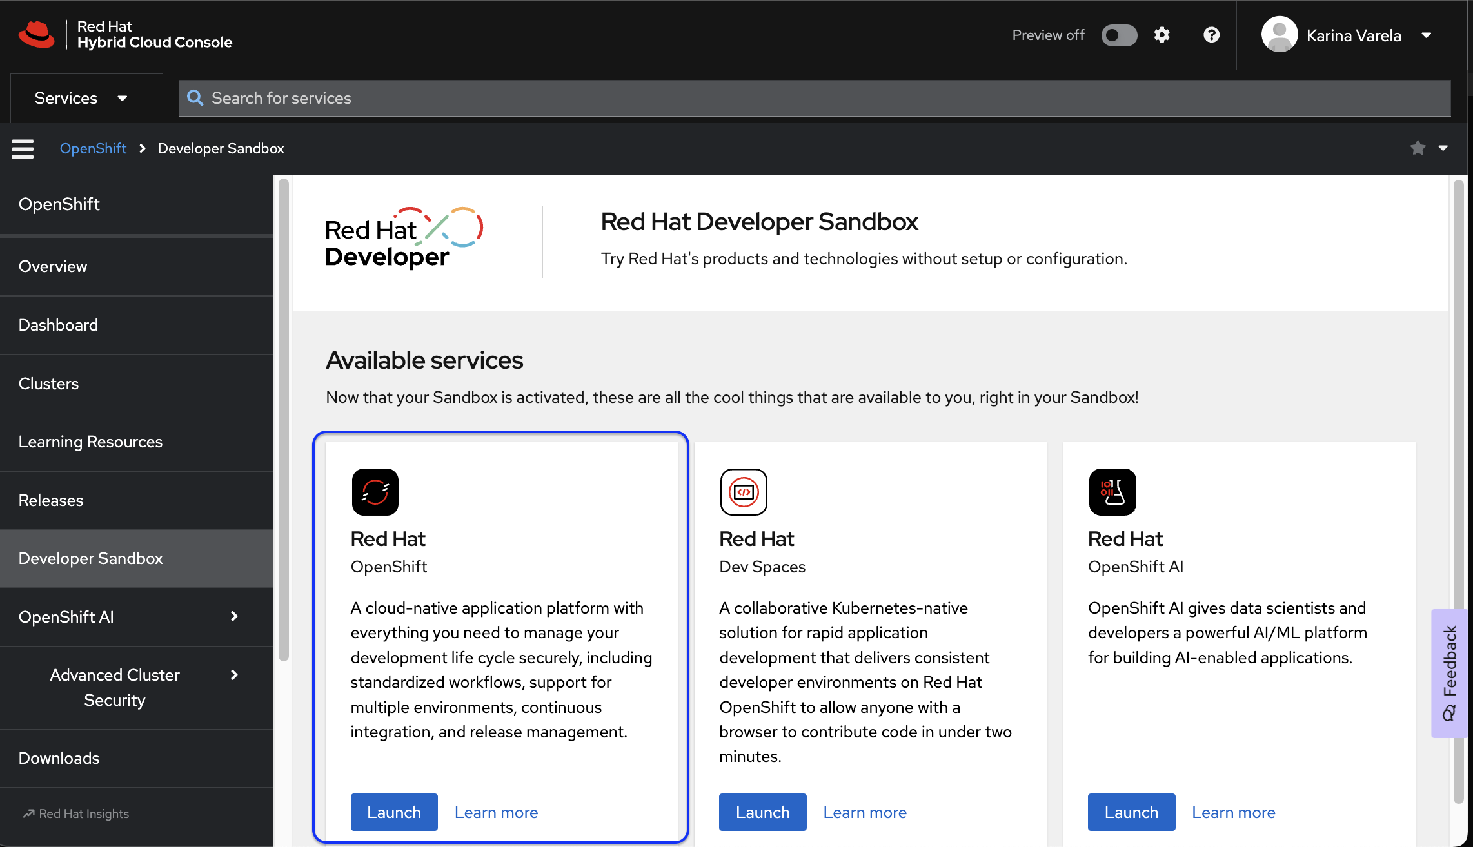Click Karina Varela's avatar picture
This screenshot has height=847, width=1473.
click(x=1279, y=35)
